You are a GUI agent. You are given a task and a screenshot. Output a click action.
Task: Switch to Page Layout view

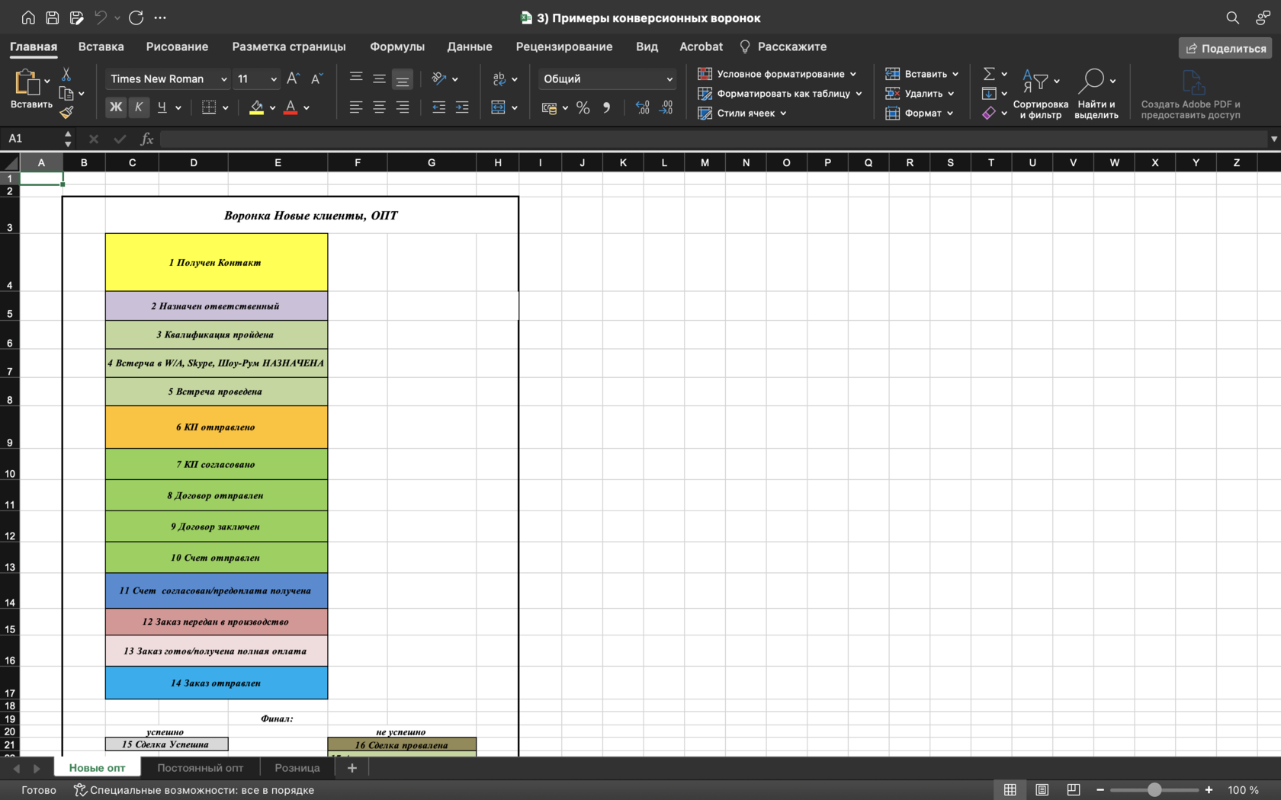(1042, 790)
